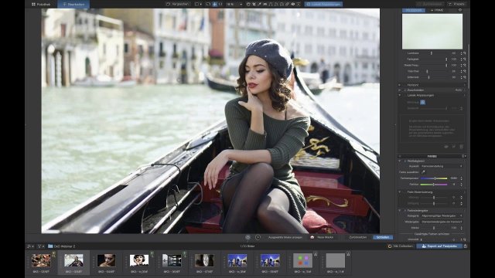495x278 pixels.
Task: Switch to the Fotothek tab
Action: coord(41,5)
